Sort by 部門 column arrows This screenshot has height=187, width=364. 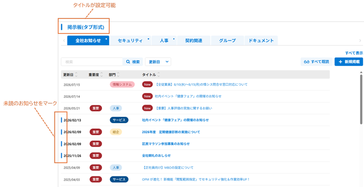[118, 75]
